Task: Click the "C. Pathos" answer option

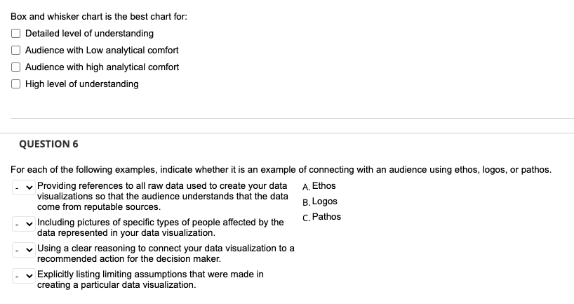Action: [322, 217]
